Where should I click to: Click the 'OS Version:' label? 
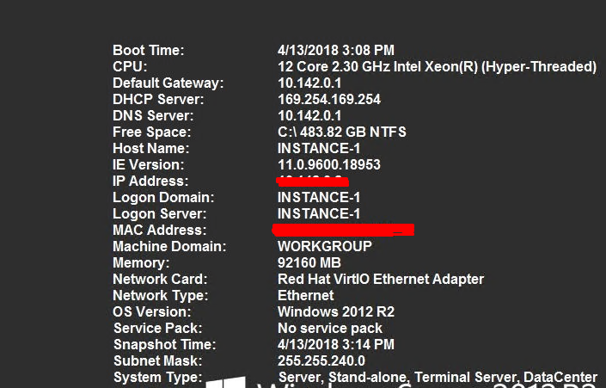(152, 311)
